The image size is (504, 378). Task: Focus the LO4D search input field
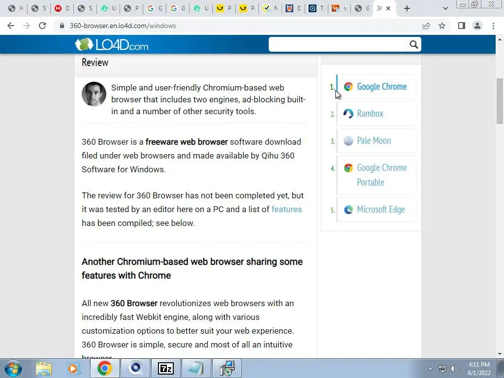[x=338, y=44]
